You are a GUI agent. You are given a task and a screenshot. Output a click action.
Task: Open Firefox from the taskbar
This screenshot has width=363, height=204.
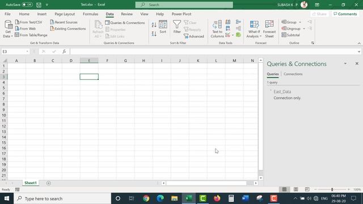point(217,198)
